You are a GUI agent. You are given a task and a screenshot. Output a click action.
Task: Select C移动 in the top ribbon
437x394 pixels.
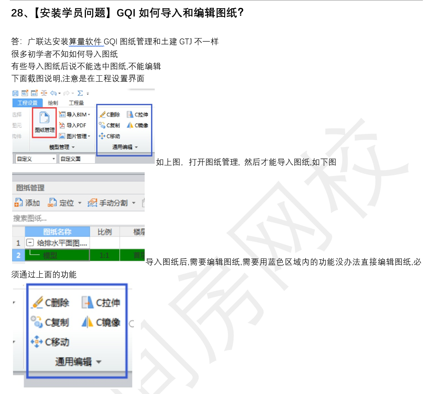(x=109, y=136)
